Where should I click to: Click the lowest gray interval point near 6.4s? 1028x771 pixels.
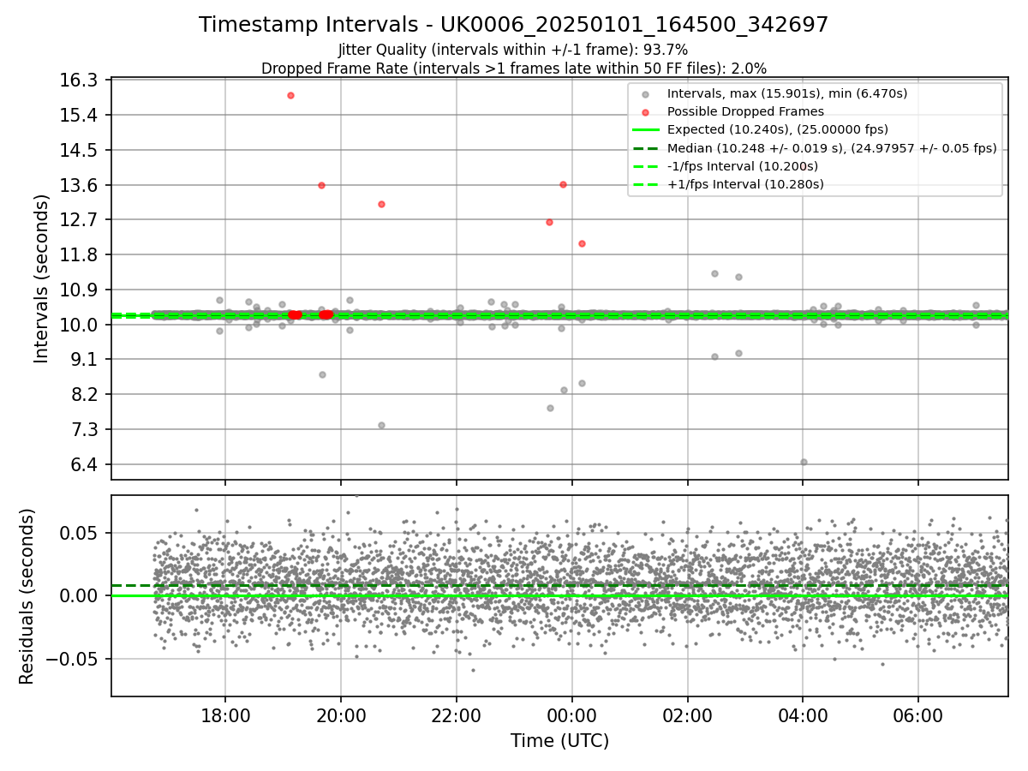pos(804,462)
